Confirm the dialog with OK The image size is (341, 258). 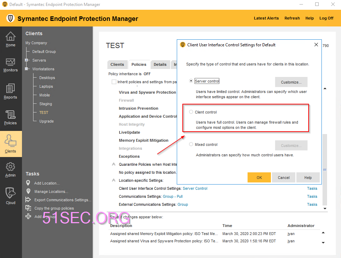[x=259, y=178]
